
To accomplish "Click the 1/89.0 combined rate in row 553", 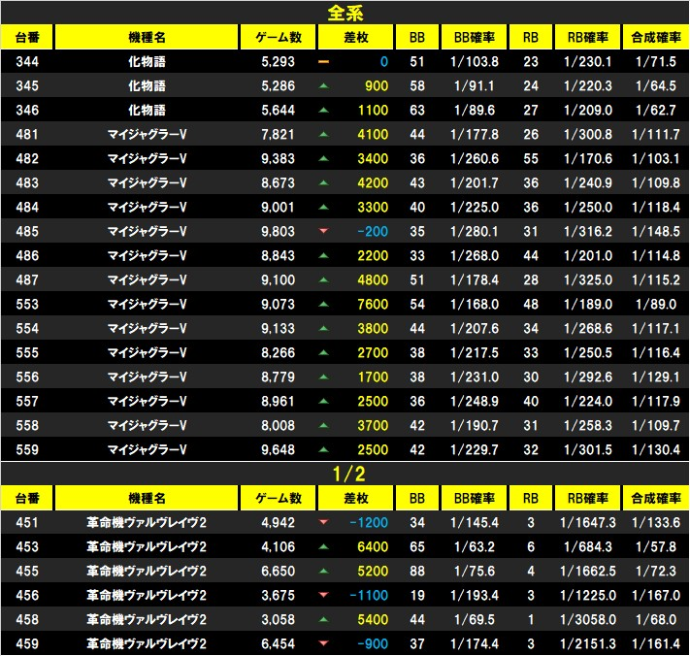I will tap(656, 304).
